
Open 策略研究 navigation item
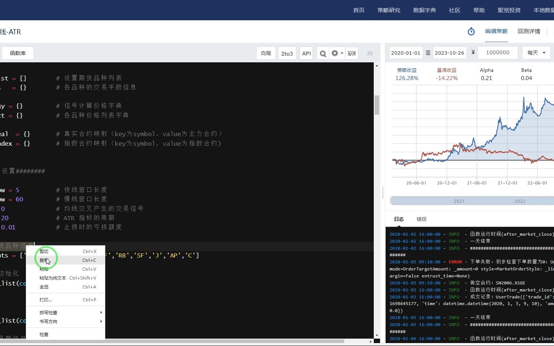389,10
